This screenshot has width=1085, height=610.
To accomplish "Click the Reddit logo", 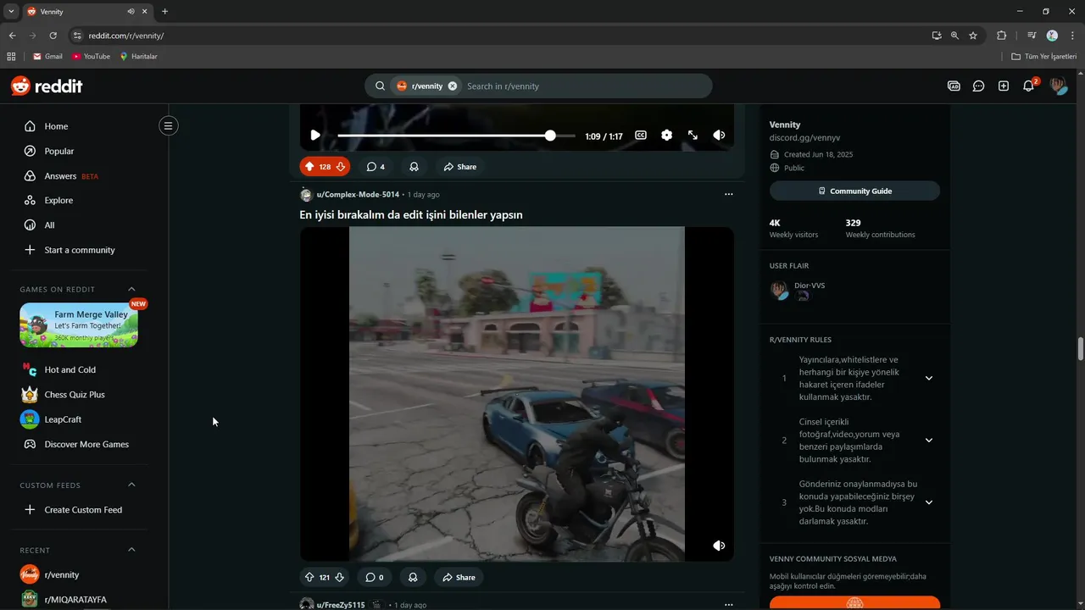I will 47,86.
